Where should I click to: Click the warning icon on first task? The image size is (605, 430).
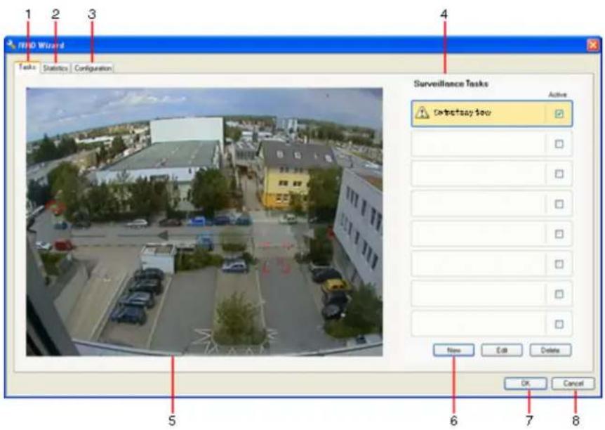[422, 113]
